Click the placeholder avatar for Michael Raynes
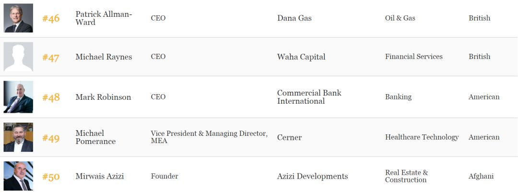518x193 pixels. [x=19, y=57]
